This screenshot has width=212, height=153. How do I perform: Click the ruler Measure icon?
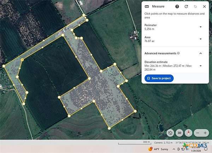(x=147, y=6)
